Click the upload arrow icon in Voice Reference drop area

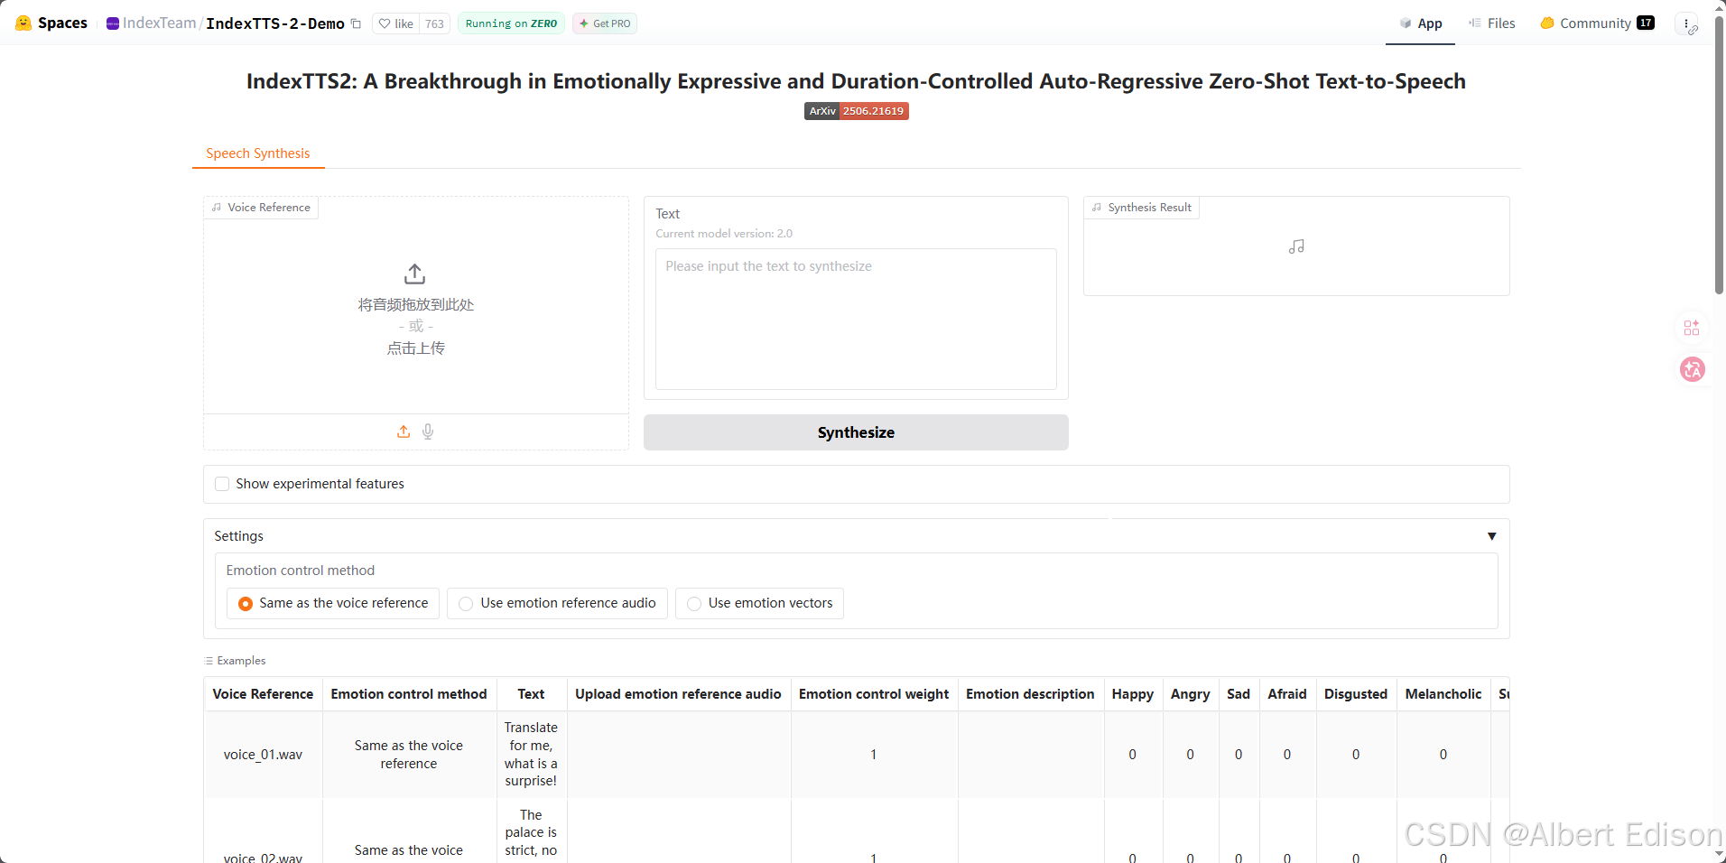[414, 274]
